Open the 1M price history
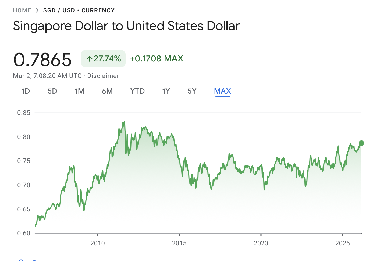 coord(80,91)
